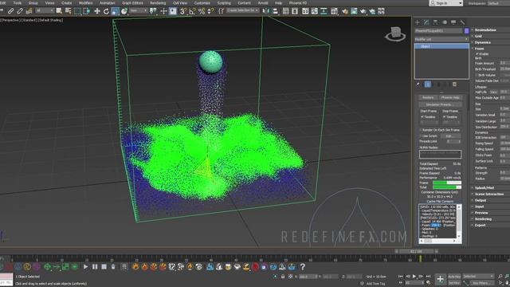Toggle Start Frame Timeline checkbox
Image resolution: width=510 pixels, height=287 pixels.
(x=422, y=117)
